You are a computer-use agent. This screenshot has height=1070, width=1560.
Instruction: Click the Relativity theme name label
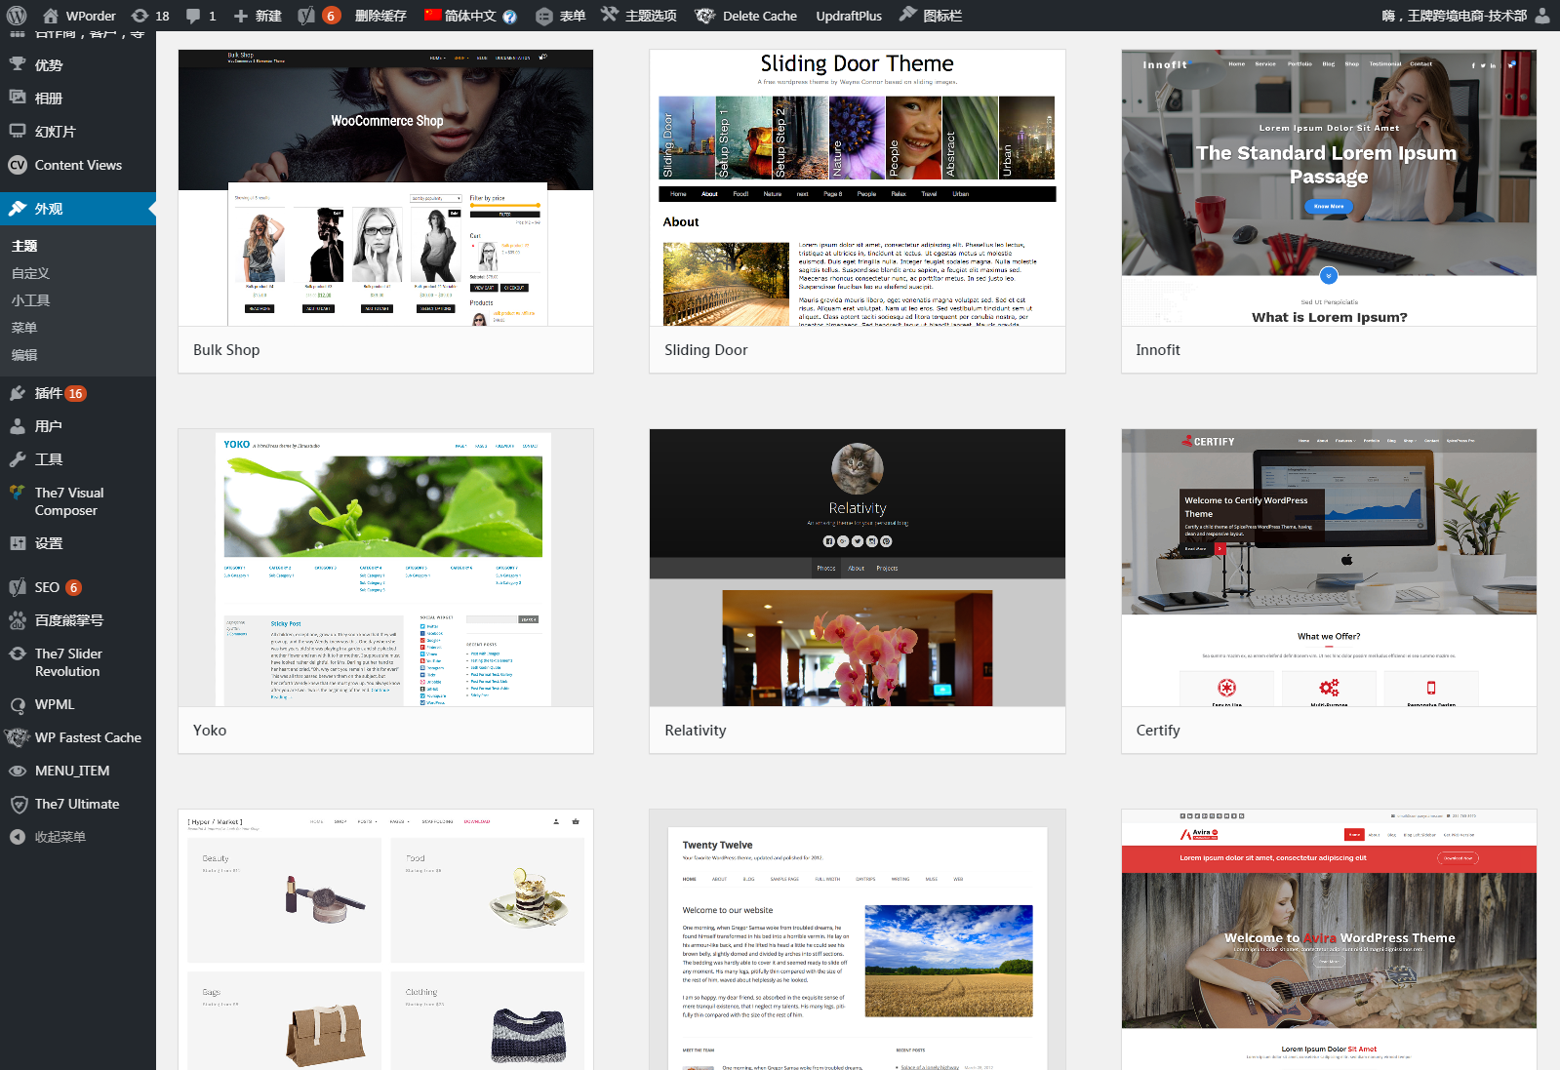(696, 731)
